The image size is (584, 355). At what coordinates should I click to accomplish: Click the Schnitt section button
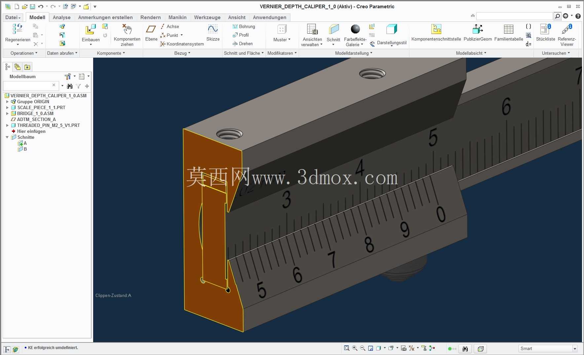tap(333, 35)
